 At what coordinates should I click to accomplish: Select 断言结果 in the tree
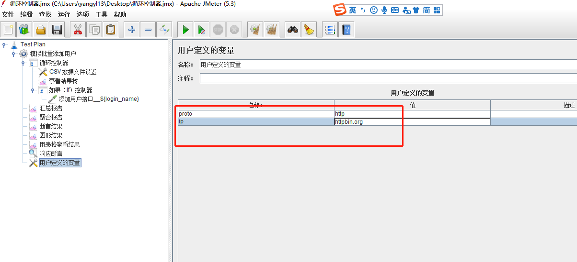click(x=51, y=126)
